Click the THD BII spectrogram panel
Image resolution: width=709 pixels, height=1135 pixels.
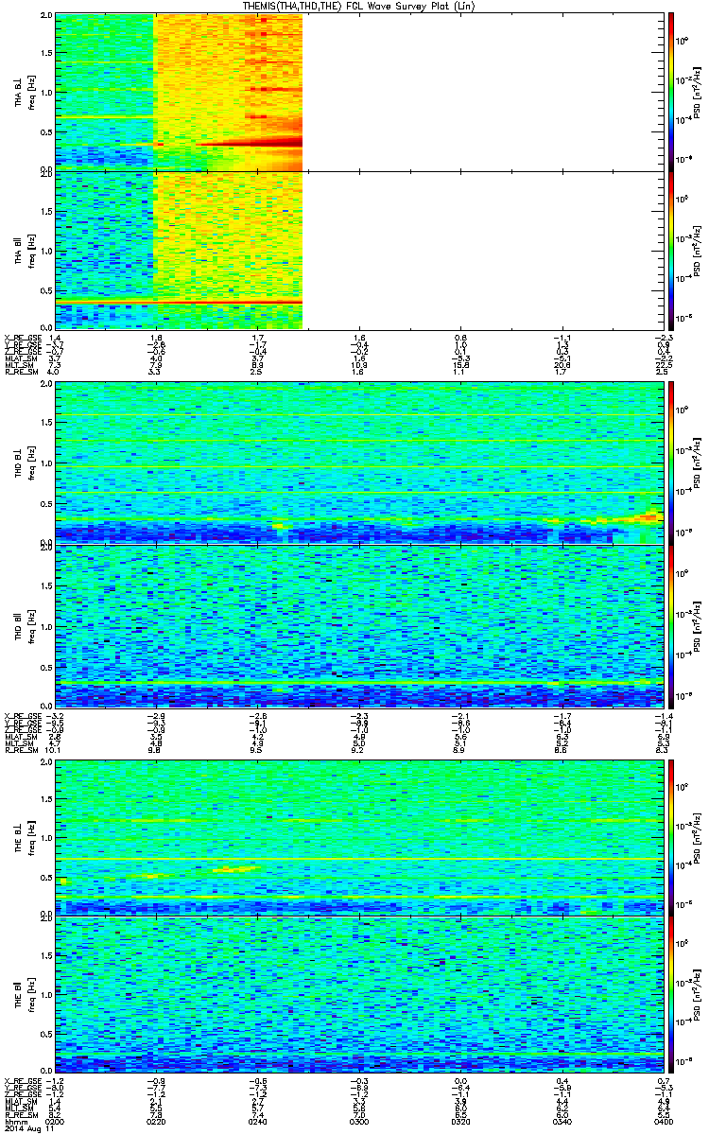[359, 624]
